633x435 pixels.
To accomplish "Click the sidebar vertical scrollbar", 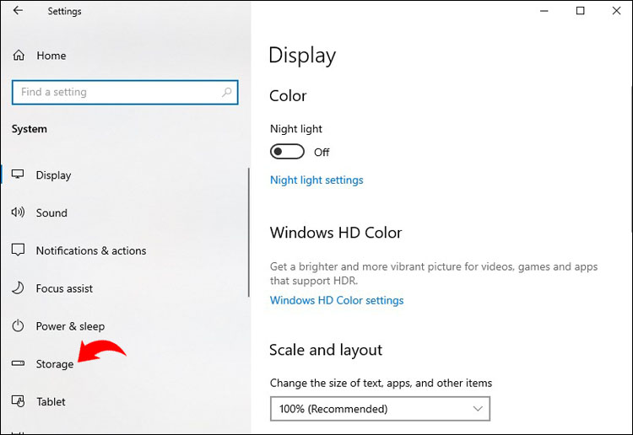I will tap(248, 232).
